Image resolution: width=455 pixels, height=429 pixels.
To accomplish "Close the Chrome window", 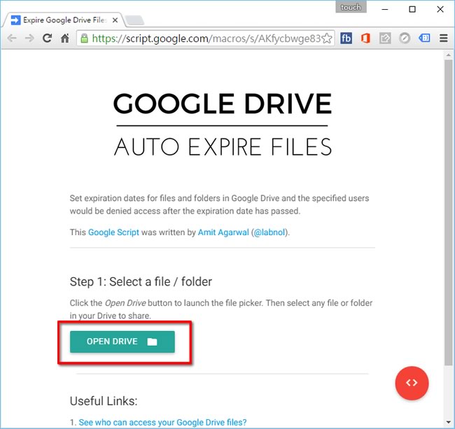I will 440,9.
